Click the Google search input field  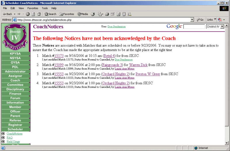pyautogui.click(x=194, y=27)
